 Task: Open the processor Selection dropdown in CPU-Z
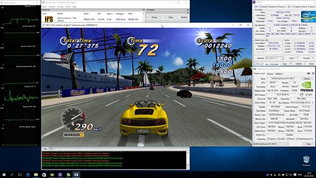[x=275, y=58]
